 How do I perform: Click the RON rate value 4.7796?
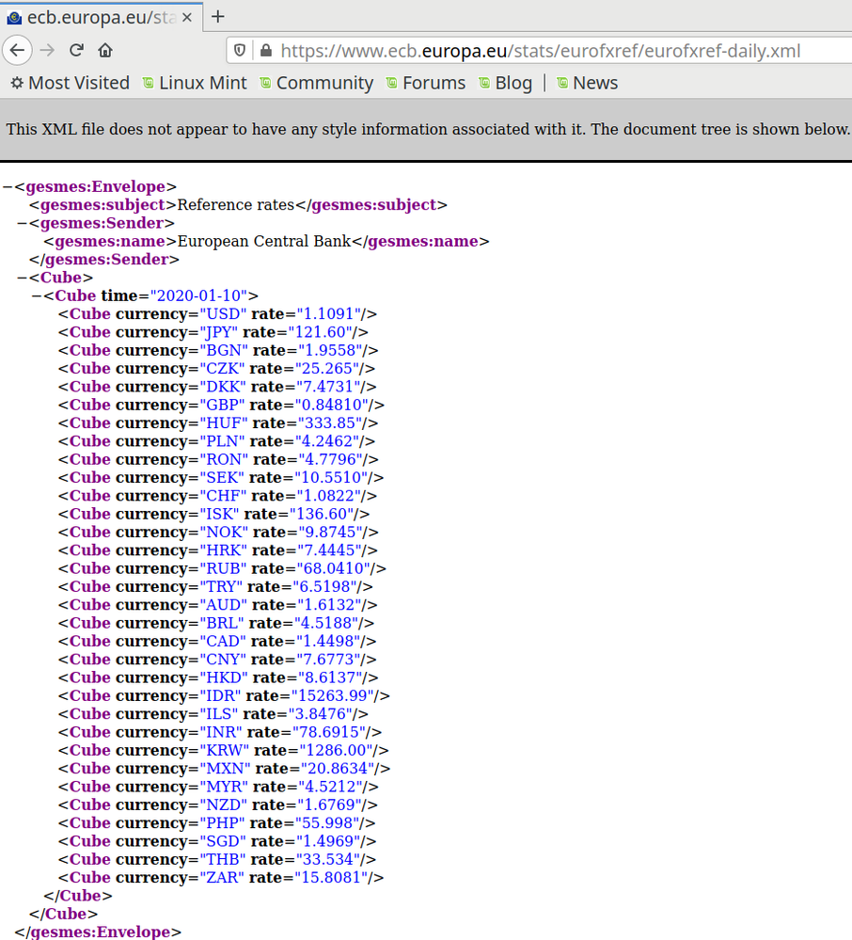[331, 459]
